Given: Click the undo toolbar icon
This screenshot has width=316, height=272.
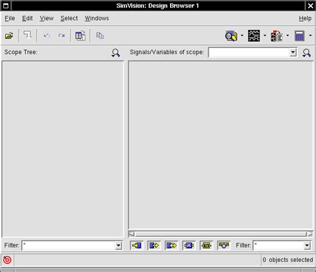Looking at the screenshot, I should (x=47, y=35).
